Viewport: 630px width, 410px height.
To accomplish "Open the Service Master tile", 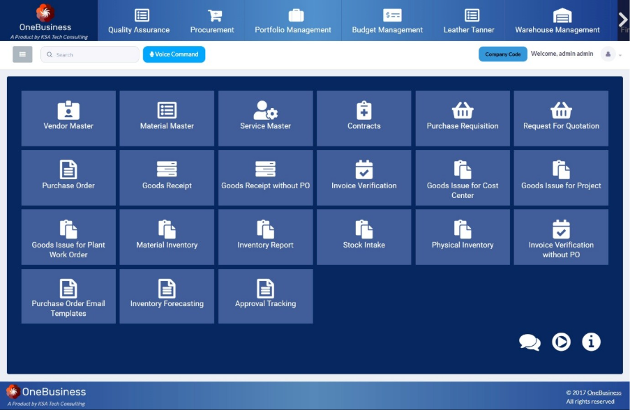I will (265, 118).
